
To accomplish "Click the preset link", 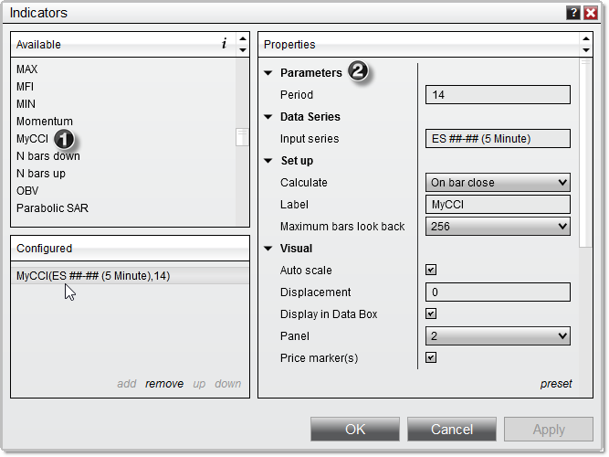I will pyautogui.click(x=555, y=384).
